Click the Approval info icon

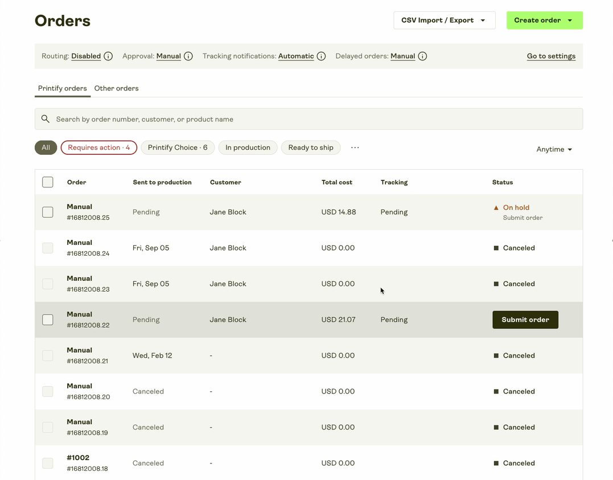tap(188, 56)
